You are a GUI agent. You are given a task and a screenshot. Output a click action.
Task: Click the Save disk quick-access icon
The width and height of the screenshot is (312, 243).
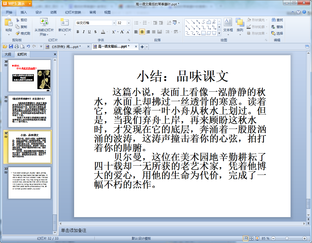pyautogui.click(x=11, y=47)
